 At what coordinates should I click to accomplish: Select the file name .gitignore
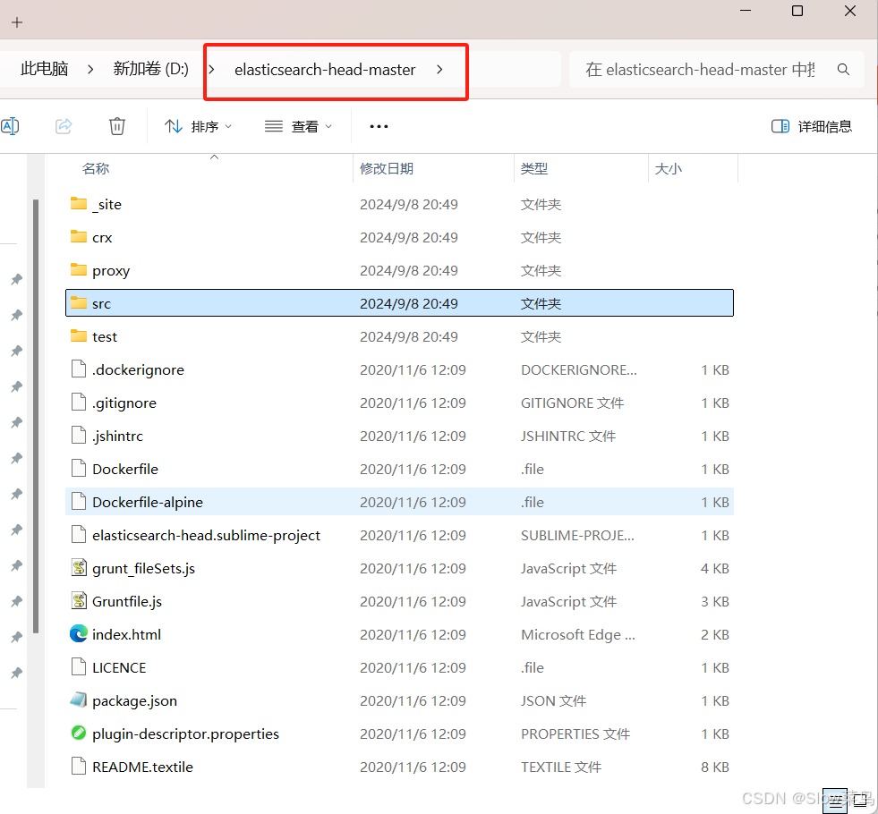(x=124, y=403)
